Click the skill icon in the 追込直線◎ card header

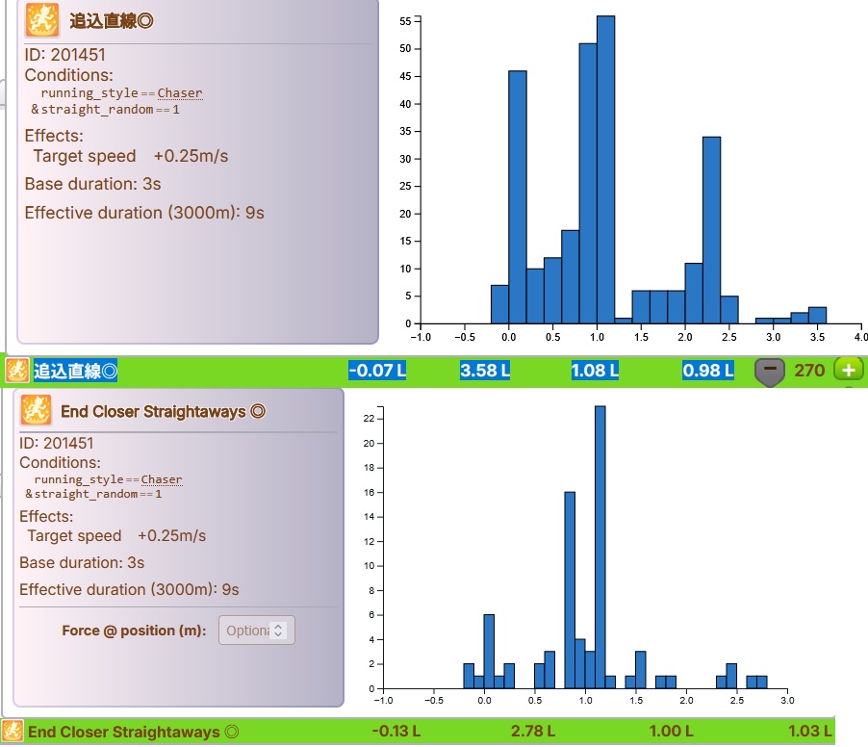pos(42,20)
